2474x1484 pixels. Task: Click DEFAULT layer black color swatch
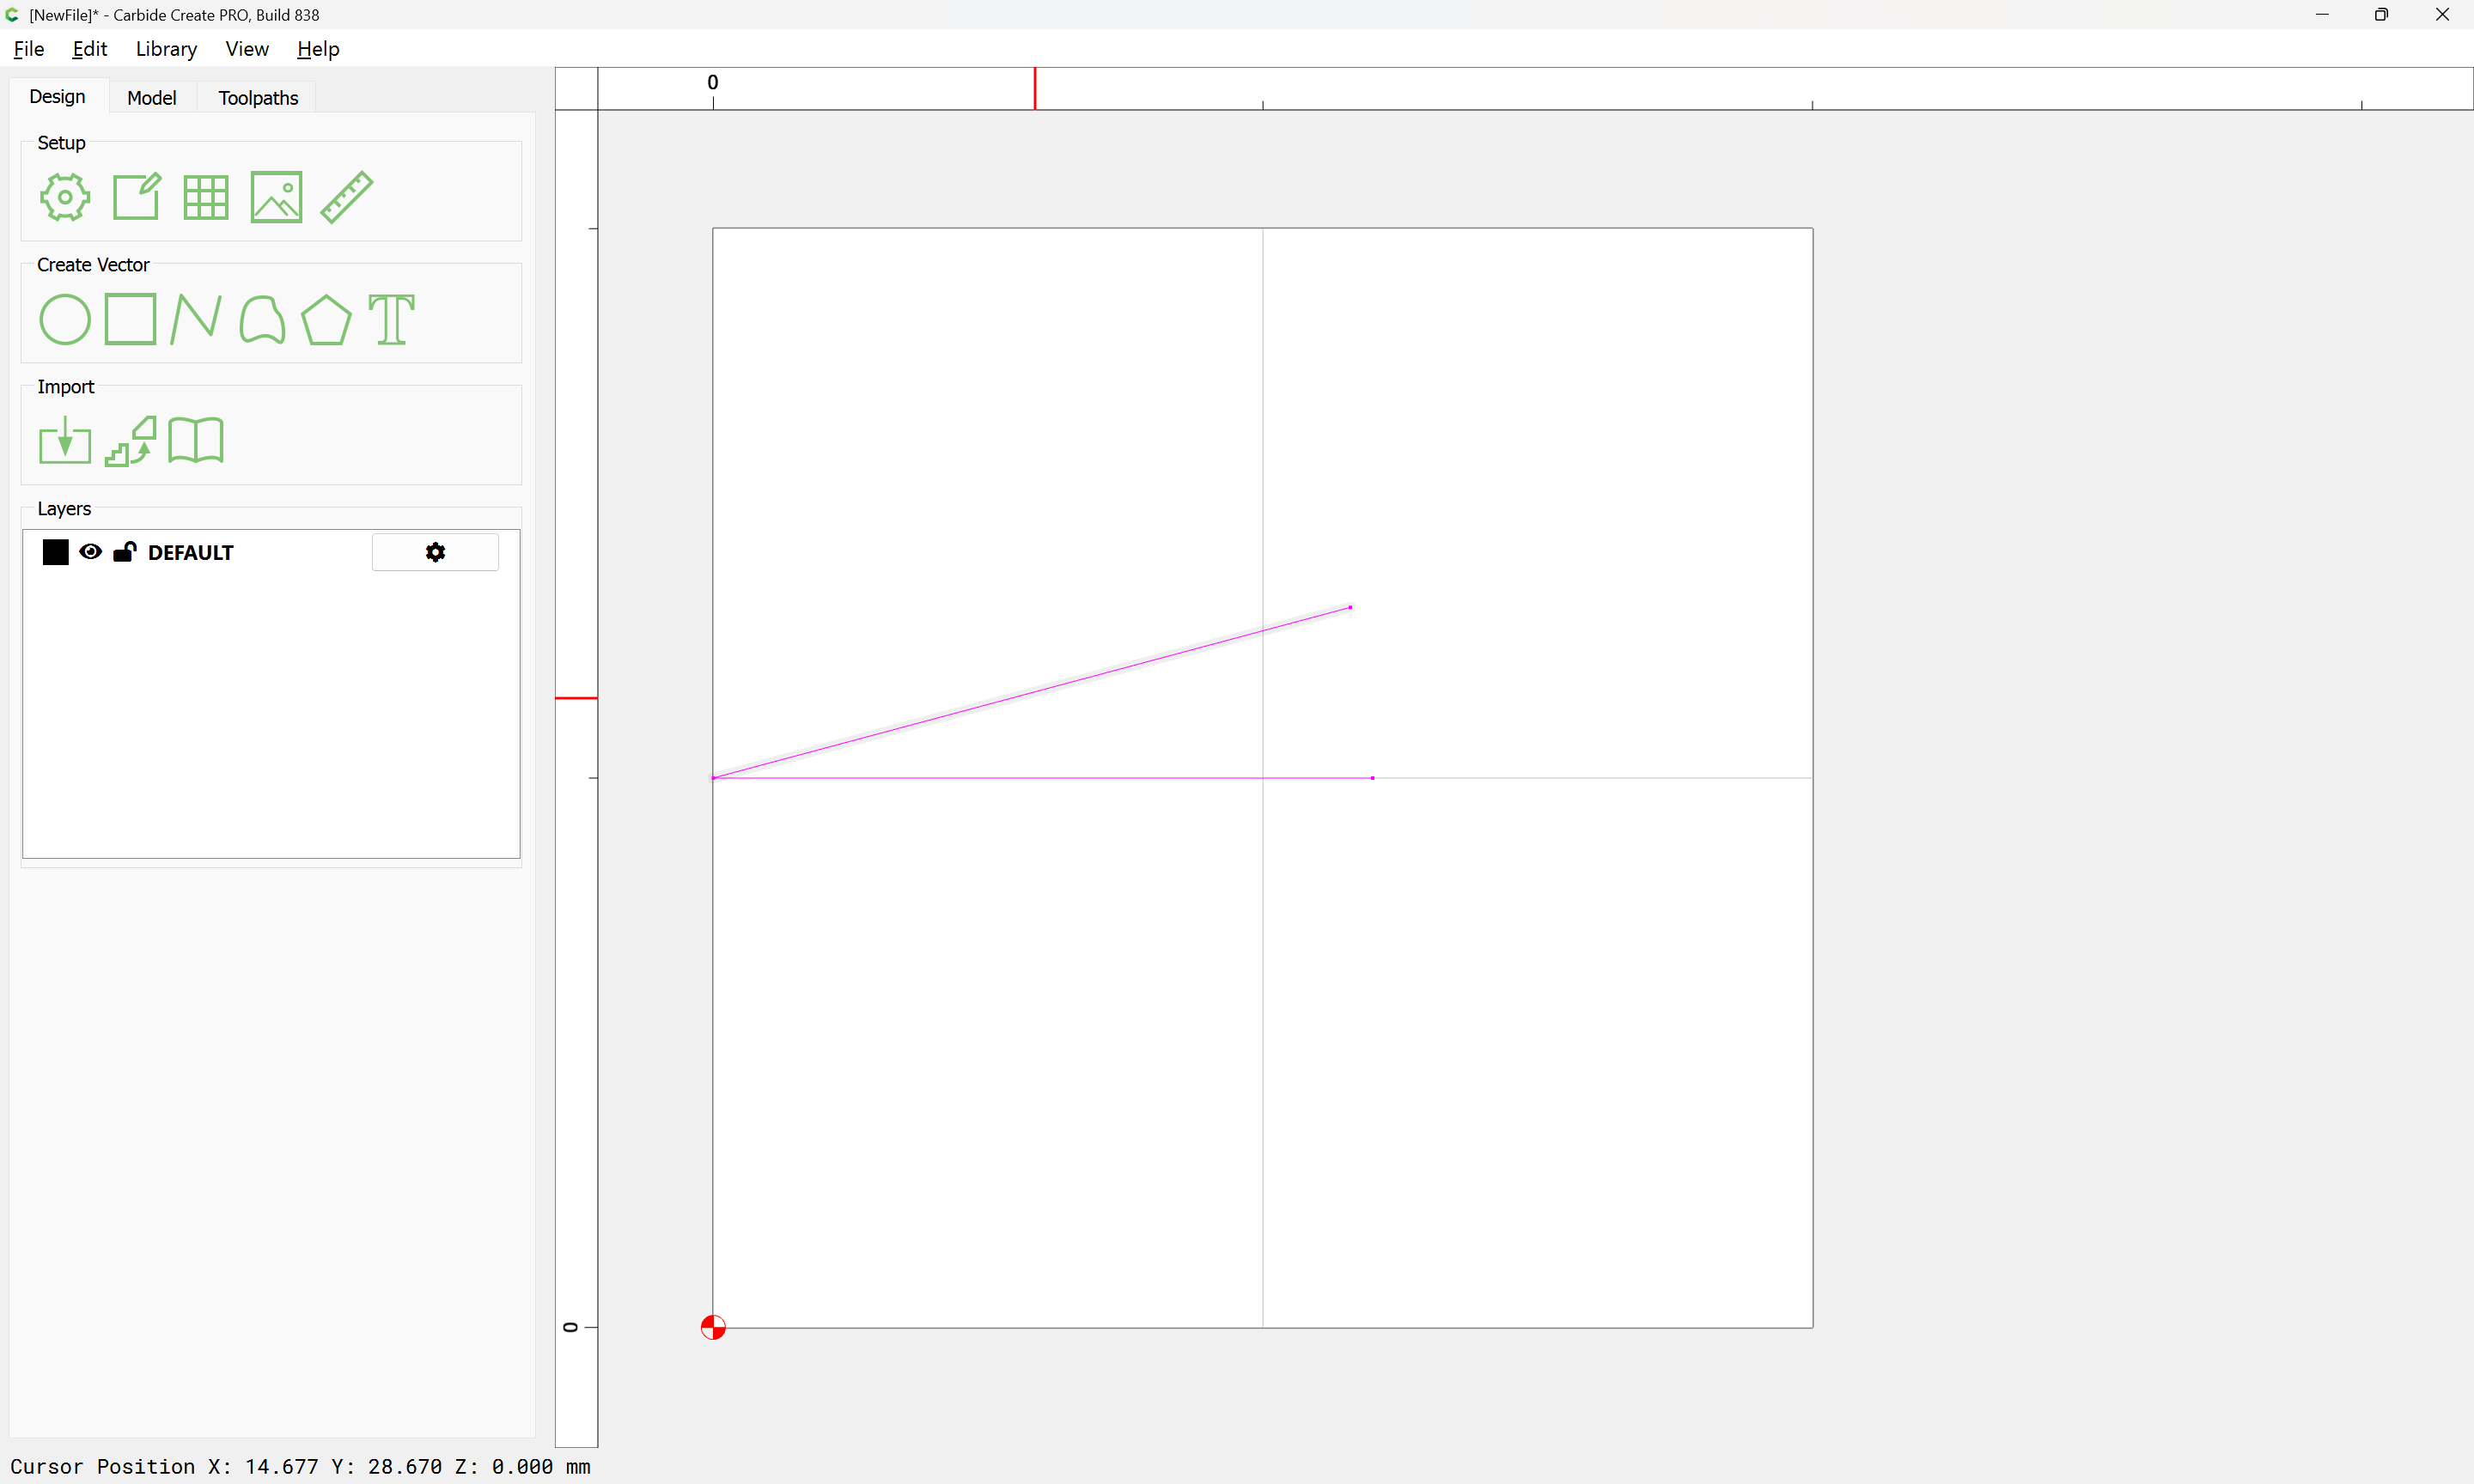tap(56, 552)
